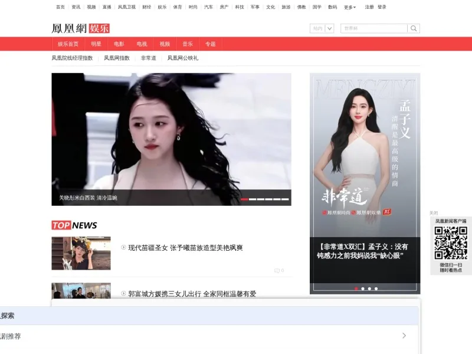Open article 郭富城方媛携三女儿出行
The height and width of the screenshot is (354, 472).
(x=192, y=294)
